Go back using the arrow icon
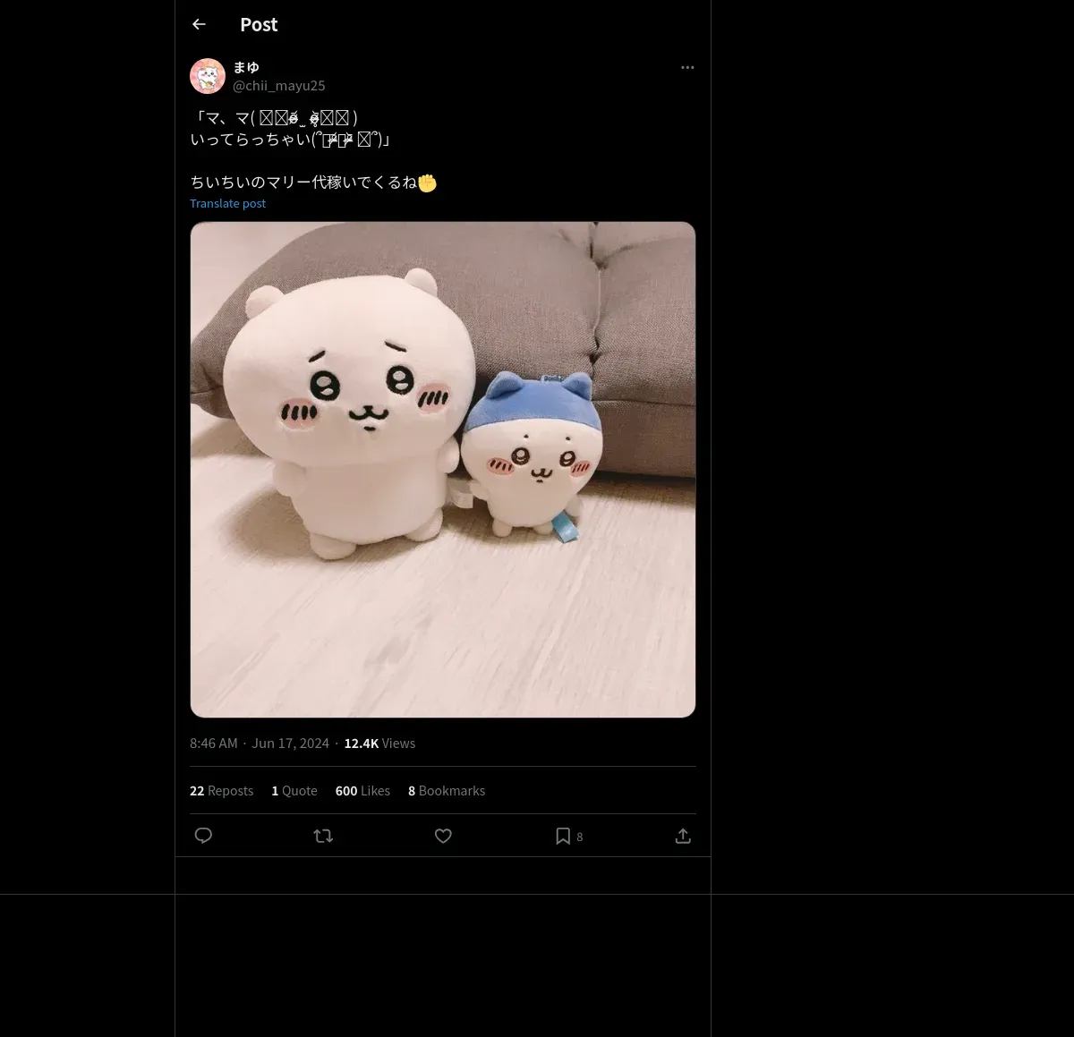The image size is (1074, 1037). pos(199,24)
